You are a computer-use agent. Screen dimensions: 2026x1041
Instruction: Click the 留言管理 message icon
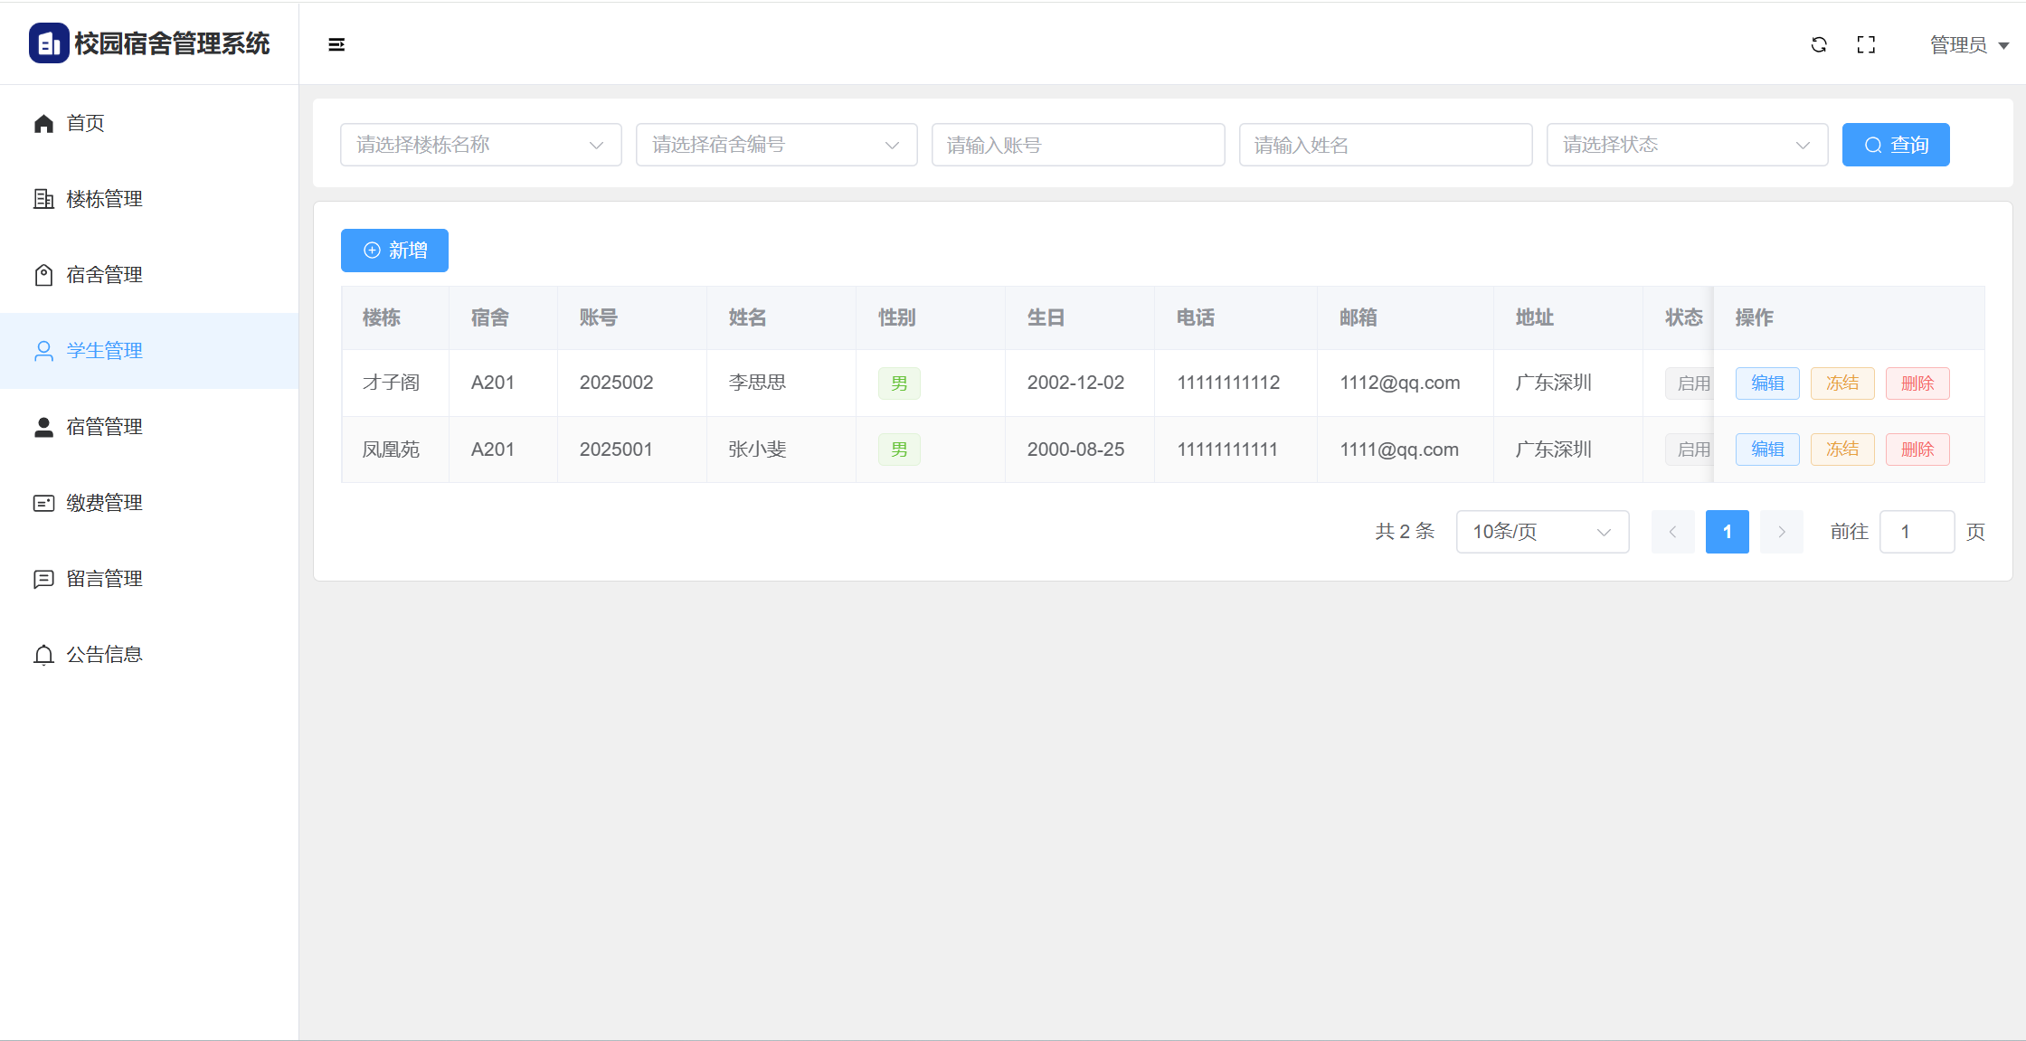(43, 579)
